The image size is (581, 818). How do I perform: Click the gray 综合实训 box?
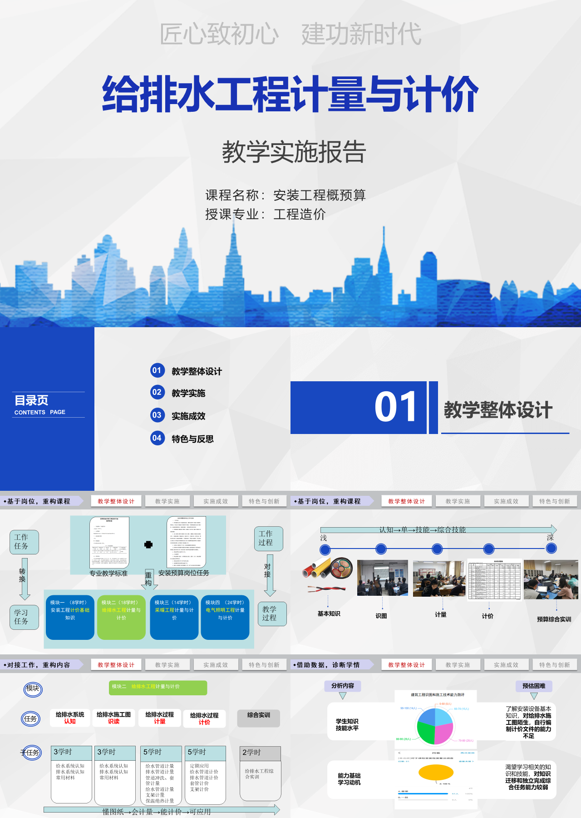259,718
